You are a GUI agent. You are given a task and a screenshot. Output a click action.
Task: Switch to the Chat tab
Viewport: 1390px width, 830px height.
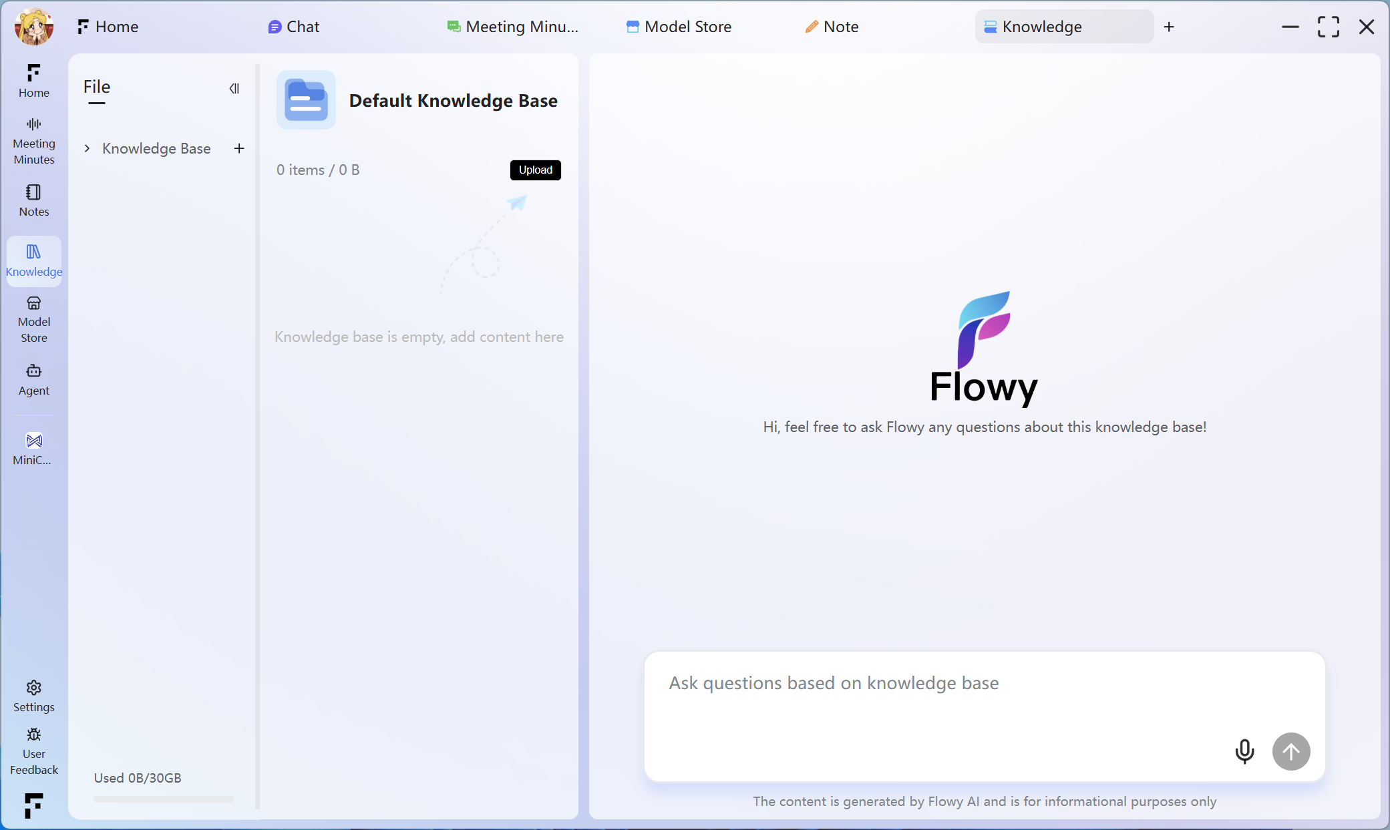[294, 27]
